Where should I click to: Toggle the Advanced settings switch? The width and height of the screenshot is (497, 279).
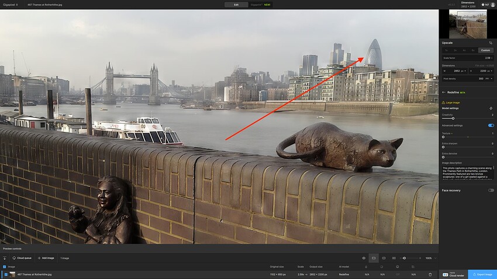[491, 125]
